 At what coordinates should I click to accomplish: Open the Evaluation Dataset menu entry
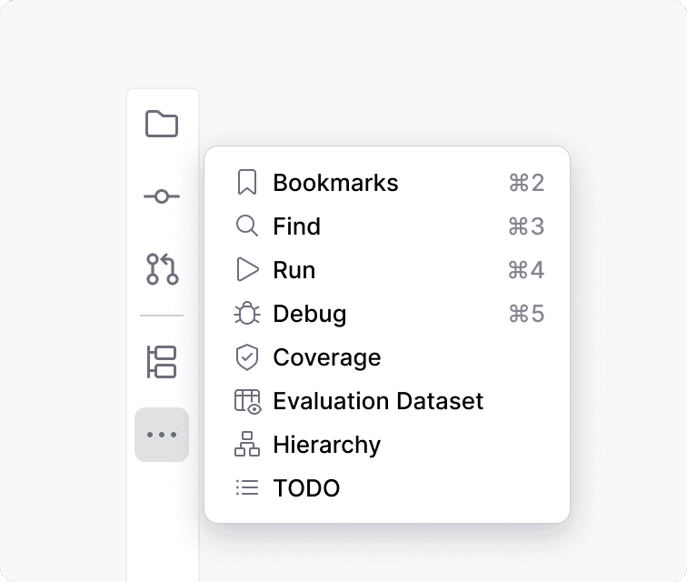point(378,401)
